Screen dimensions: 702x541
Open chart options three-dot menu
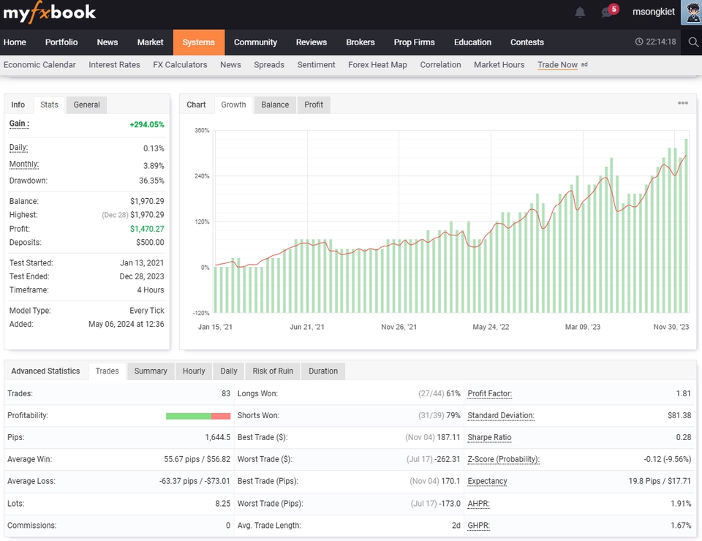click(x=683, y=103)
